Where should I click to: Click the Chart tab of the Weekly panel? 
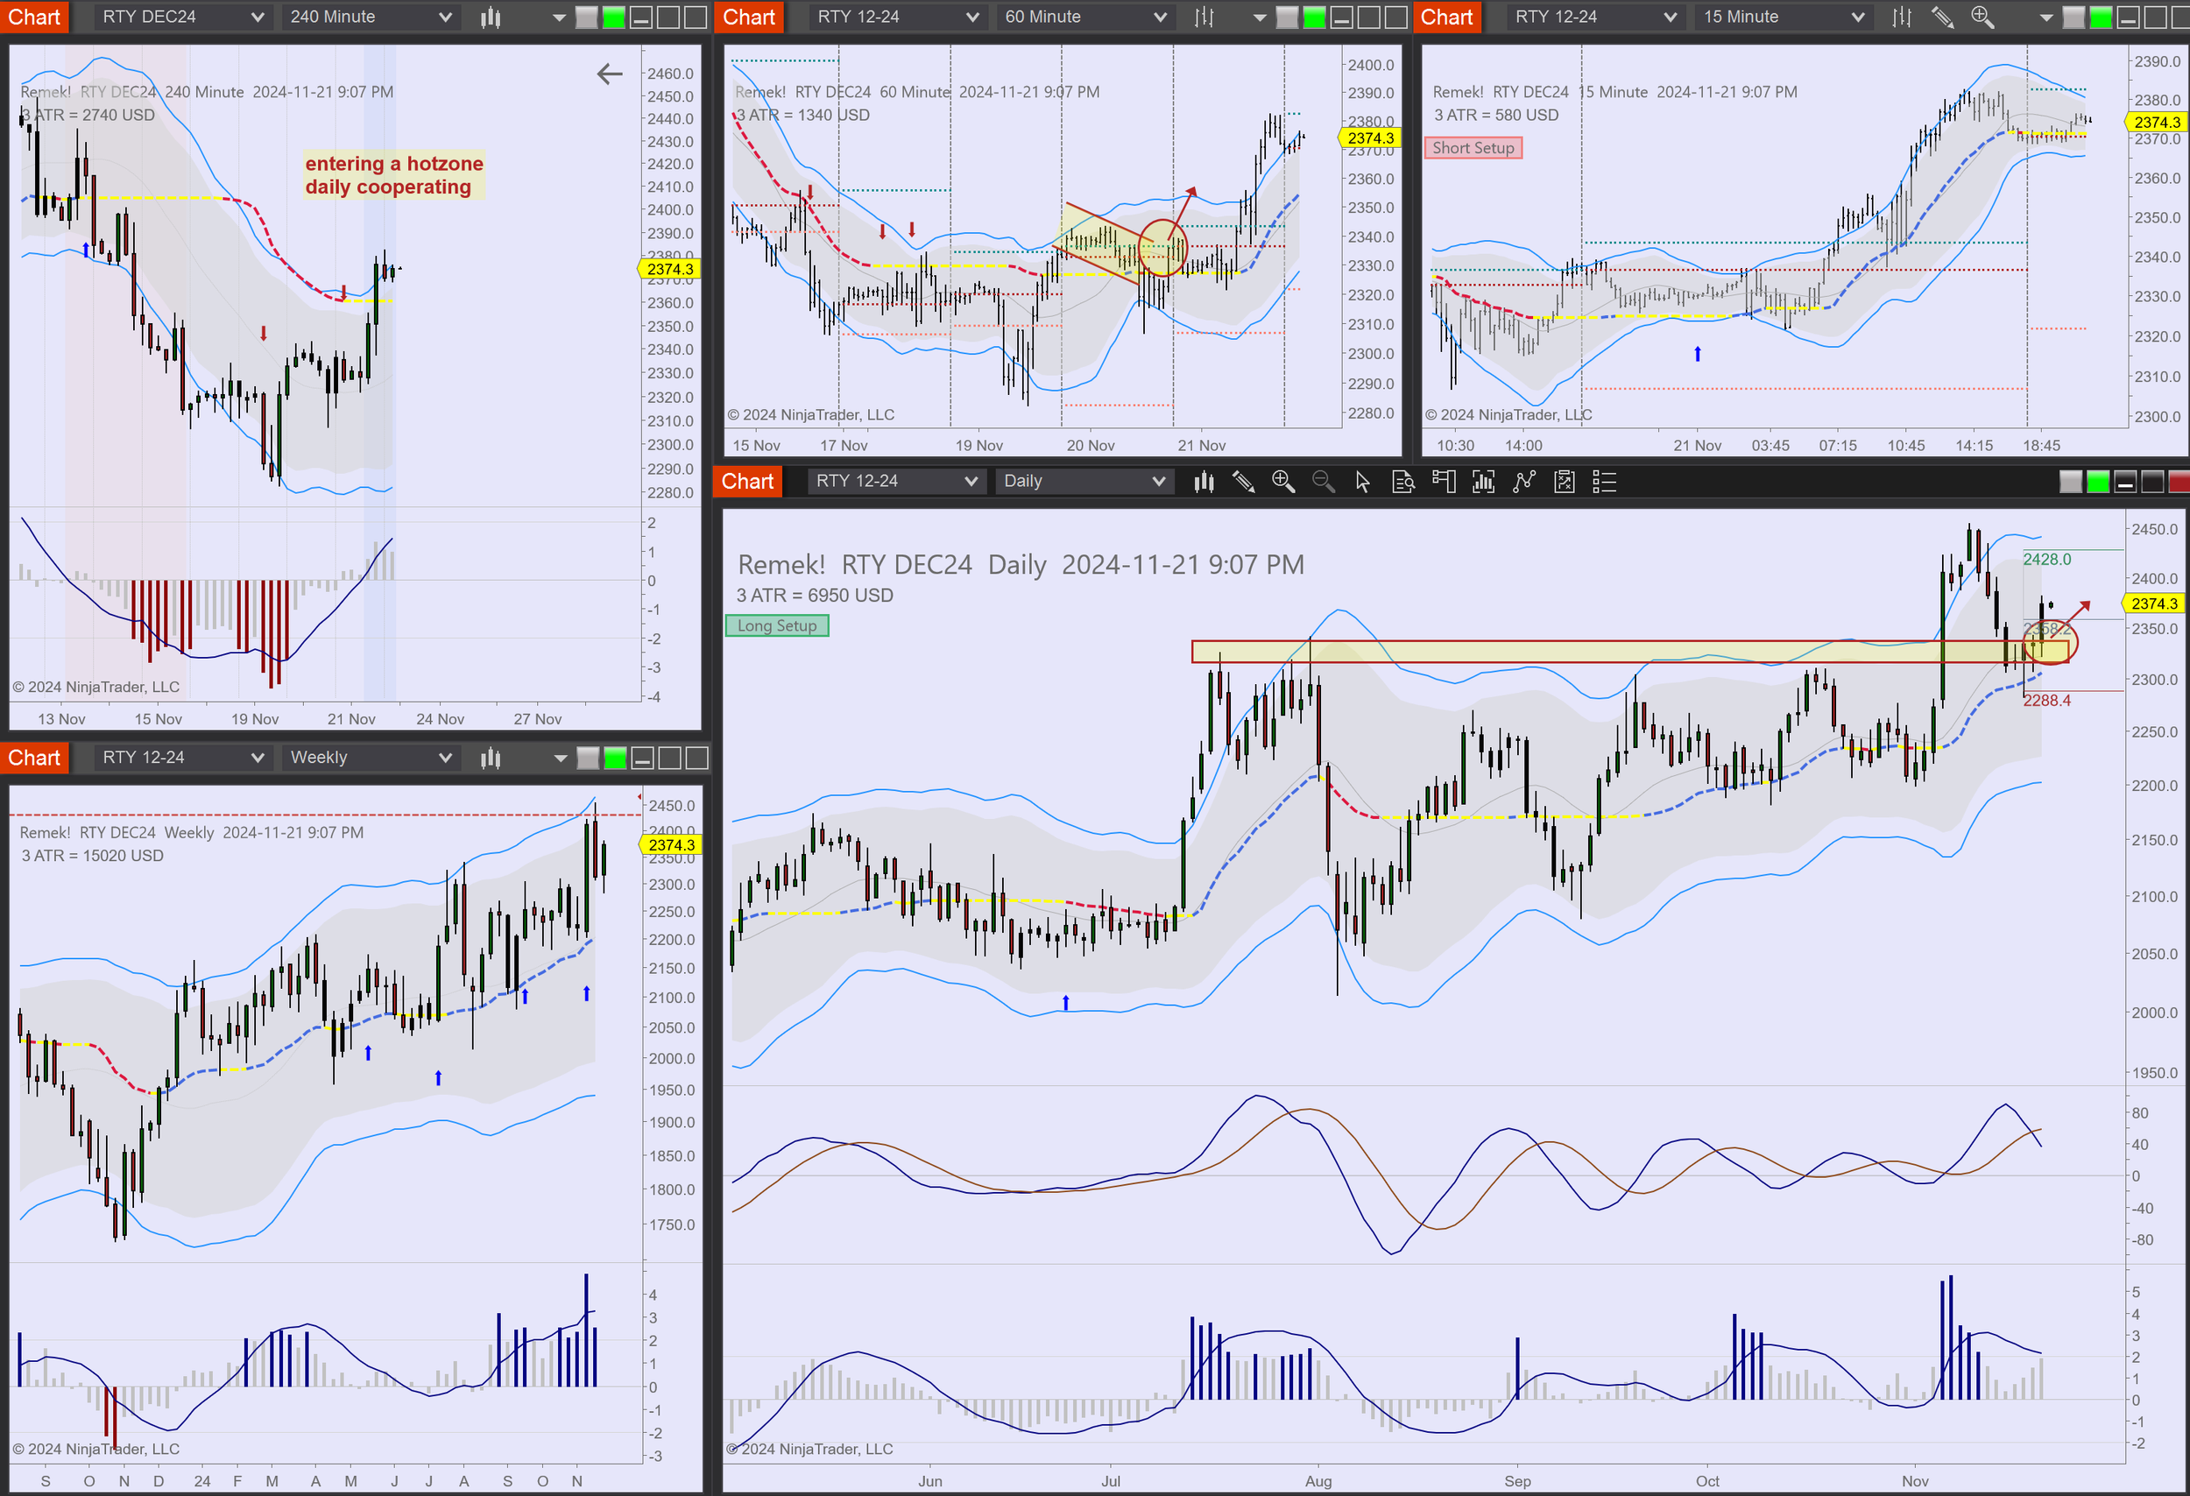click(x=34, y=759)
